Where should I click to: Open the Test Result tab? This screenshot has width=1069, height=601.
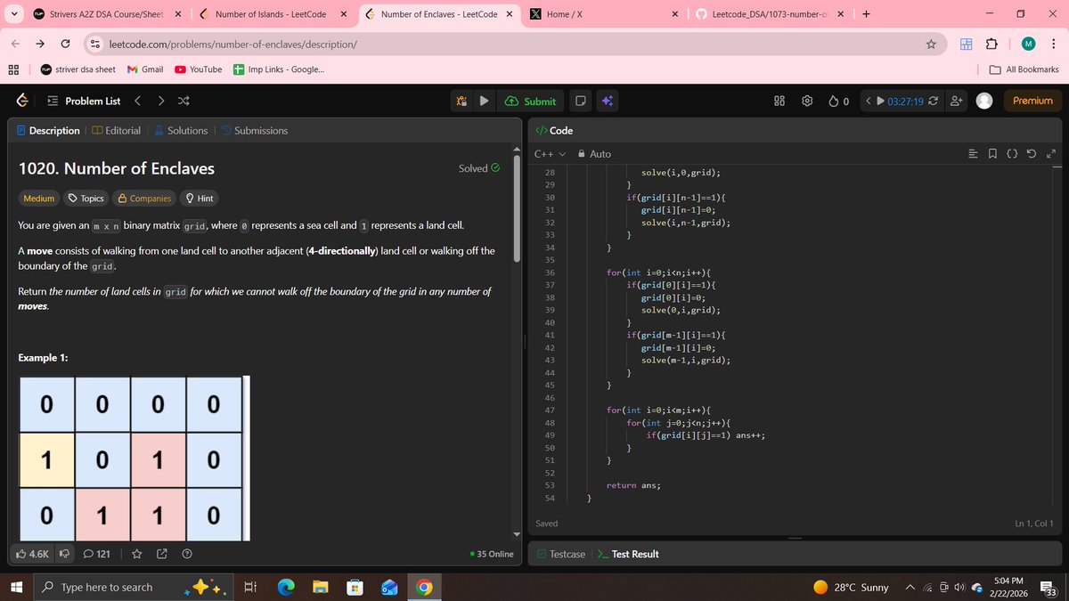point(628,554)
